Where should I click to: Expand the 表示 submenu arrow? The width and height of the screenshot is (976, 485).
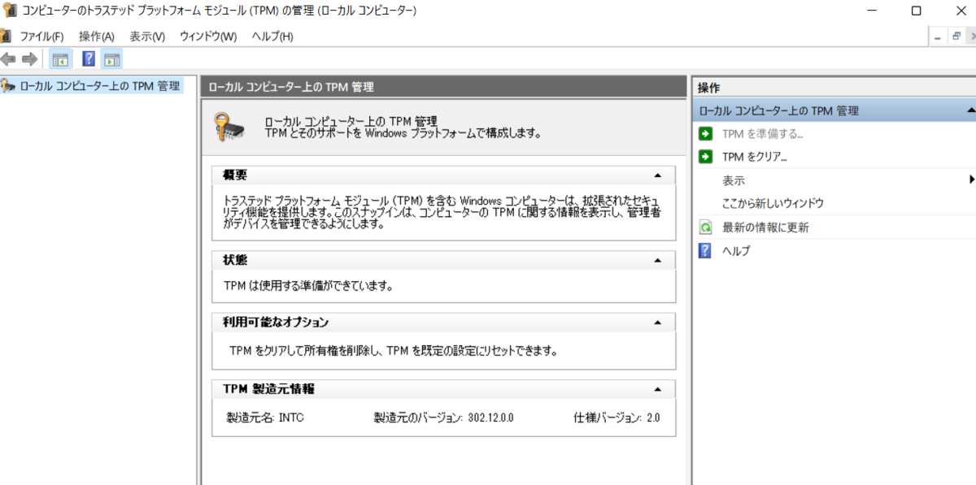pos(971,180)
